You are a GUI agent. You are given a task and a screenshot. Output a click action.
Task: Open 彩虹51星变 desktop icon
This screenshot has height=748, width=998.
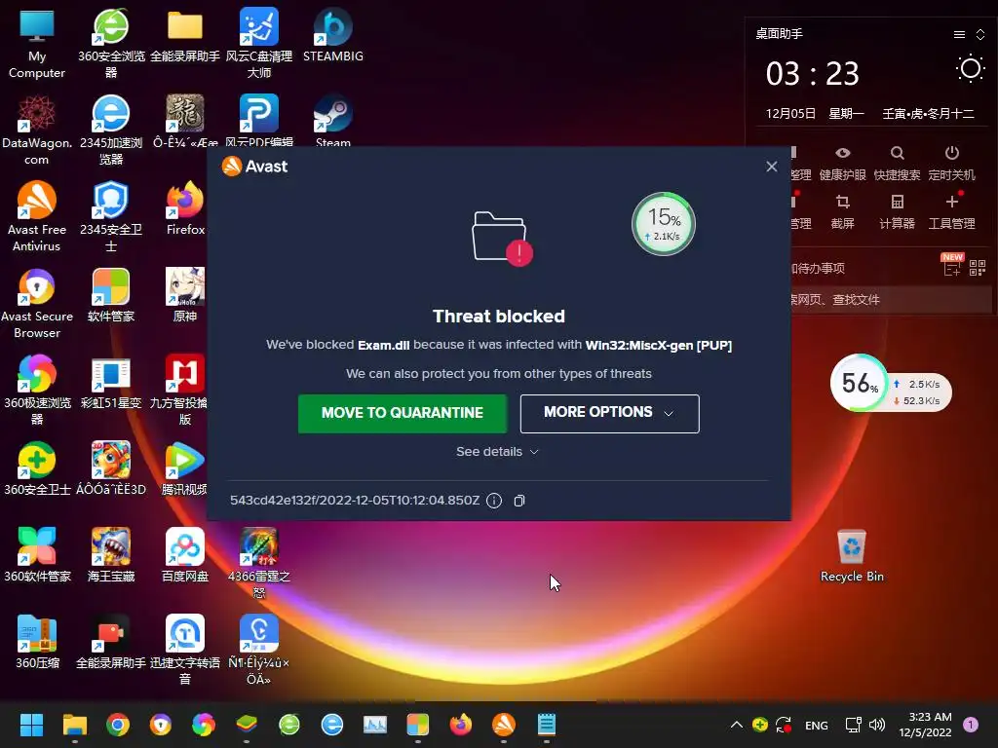coord(111,382)
